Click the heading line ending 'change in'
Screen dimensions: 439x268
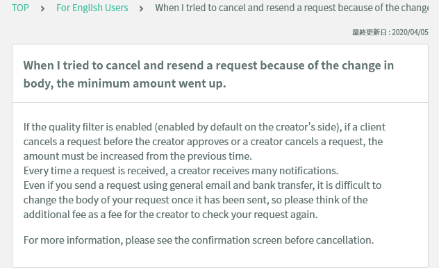(208, 65)
